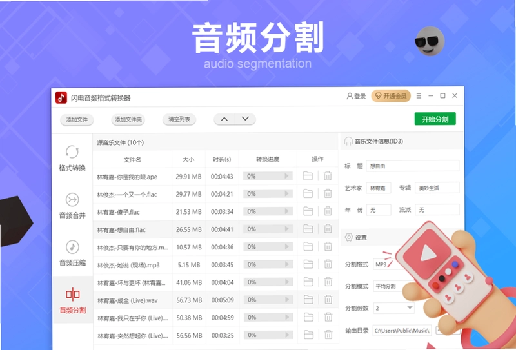Screen dimensions: 516x350
Task: Open folder for 林宥嘉-想自由.flac
Action: coord(308,229)
